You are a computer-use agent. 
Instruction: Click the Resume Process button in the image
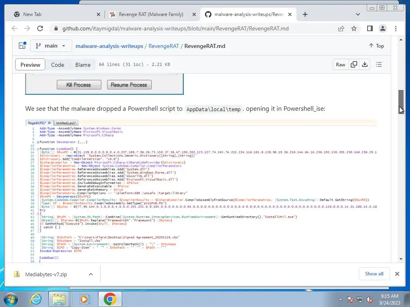click(129, 85)
